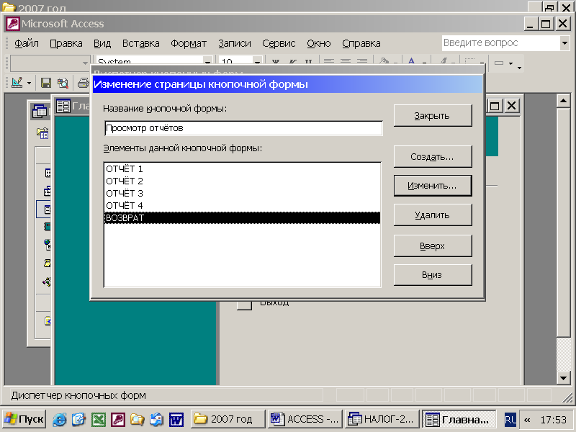Click the scroll up arrow in Access window
Viewport: 576px width, 432px height.
pyautogui.click(x=563, y=101)
